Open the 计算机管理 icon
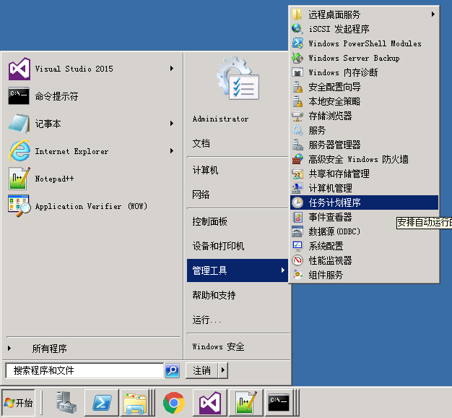Image resolution: width=452 pixels, height=418 pixels. pyautogui.click(x=297, y=188)
